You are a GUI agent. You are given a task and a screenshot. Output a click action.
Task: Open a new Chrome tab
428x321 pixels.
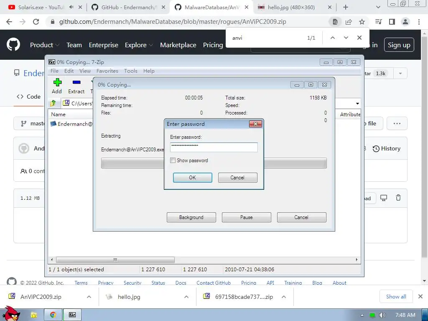coord(346,8)
